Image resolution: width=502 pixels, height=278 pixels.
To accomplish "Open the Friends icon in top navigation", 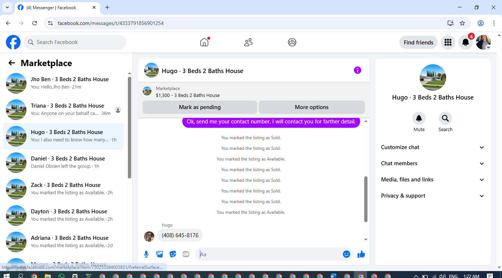I will click(248, 42).
